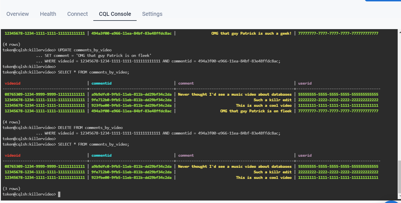Click 'OMG that guy Patrick is on fleek' cell
Screen dimensions: 401x203
point(256,111)
